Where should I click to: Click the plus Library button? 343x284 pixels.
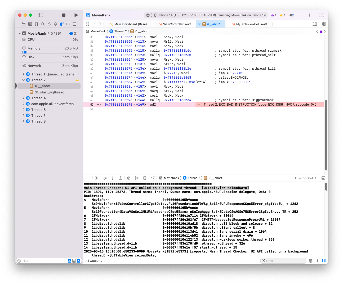pos(309,15)
